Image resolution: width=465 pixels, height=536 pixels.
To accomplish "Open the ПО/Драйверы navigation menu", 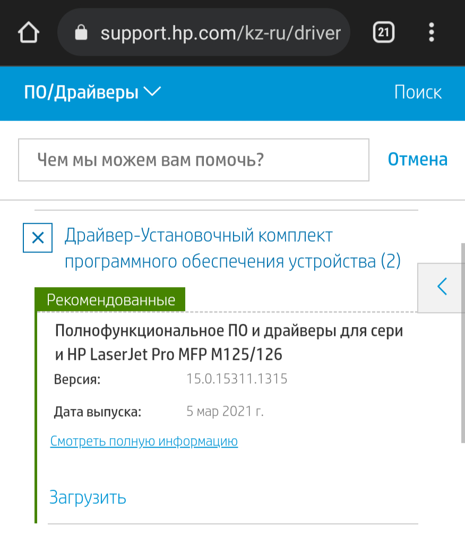I will 81,93.
